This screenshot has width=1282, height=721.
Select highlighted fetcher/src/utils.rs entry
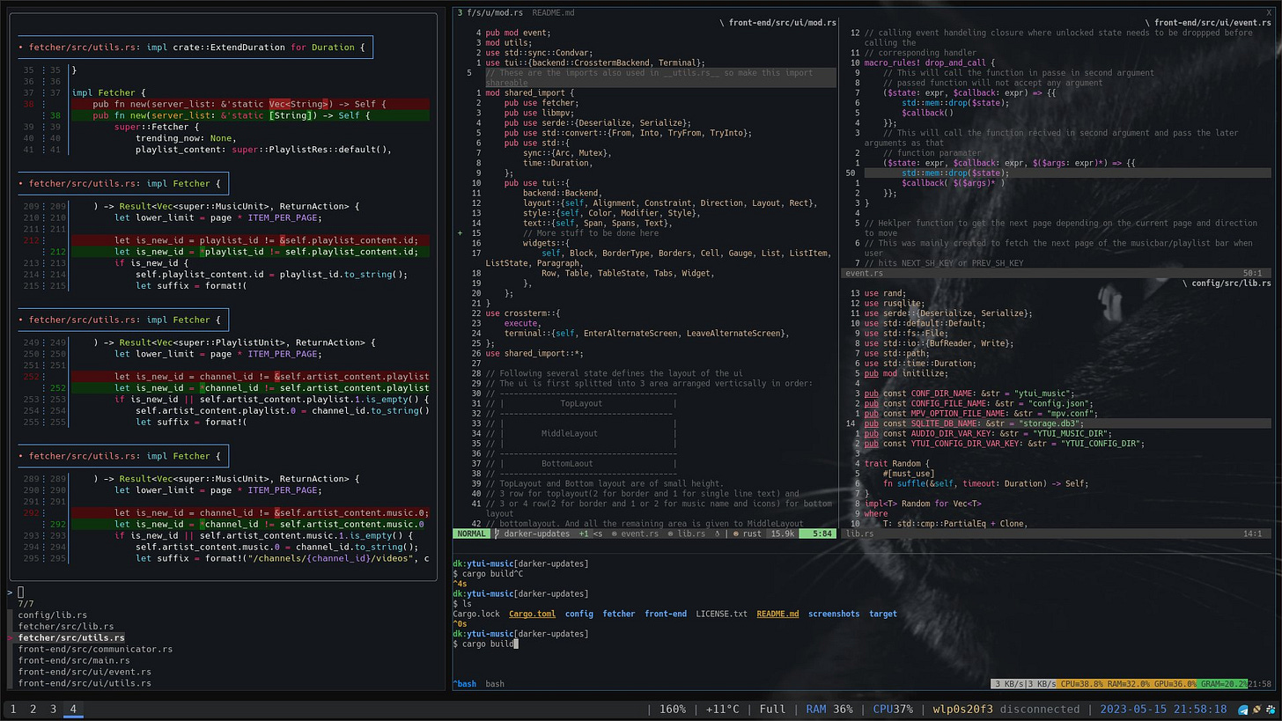(71, 637)
